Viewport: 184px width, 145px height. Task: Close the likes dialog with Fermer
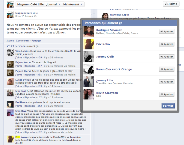[168, 106]
